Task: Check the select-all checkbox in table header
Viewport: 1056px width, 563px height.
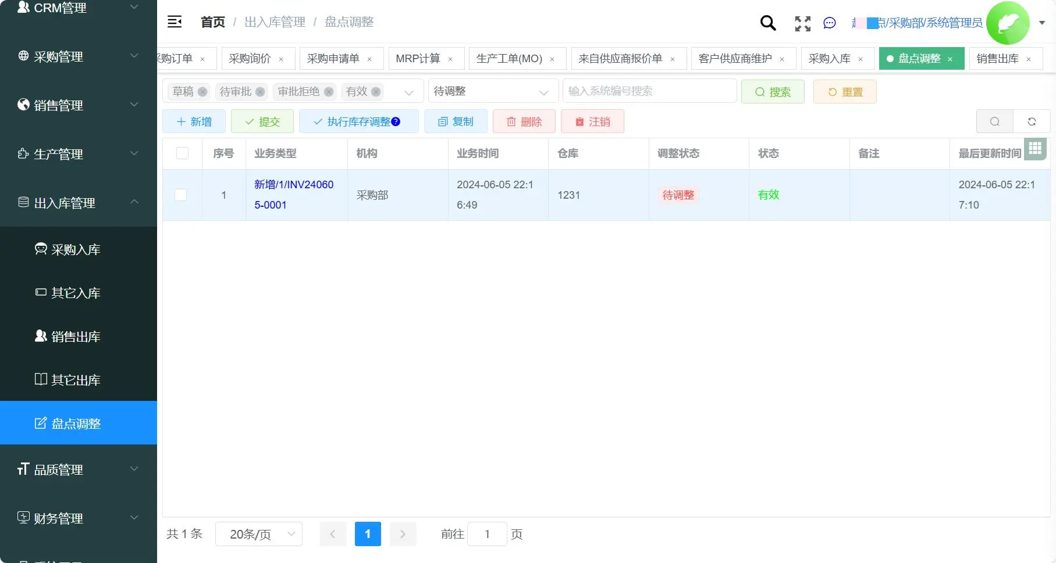Action: point(182,153)
